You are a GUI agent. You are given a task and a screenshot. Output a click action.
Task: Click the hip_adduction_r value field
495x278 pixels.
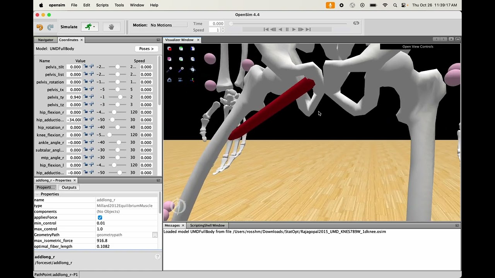[73, 120]
